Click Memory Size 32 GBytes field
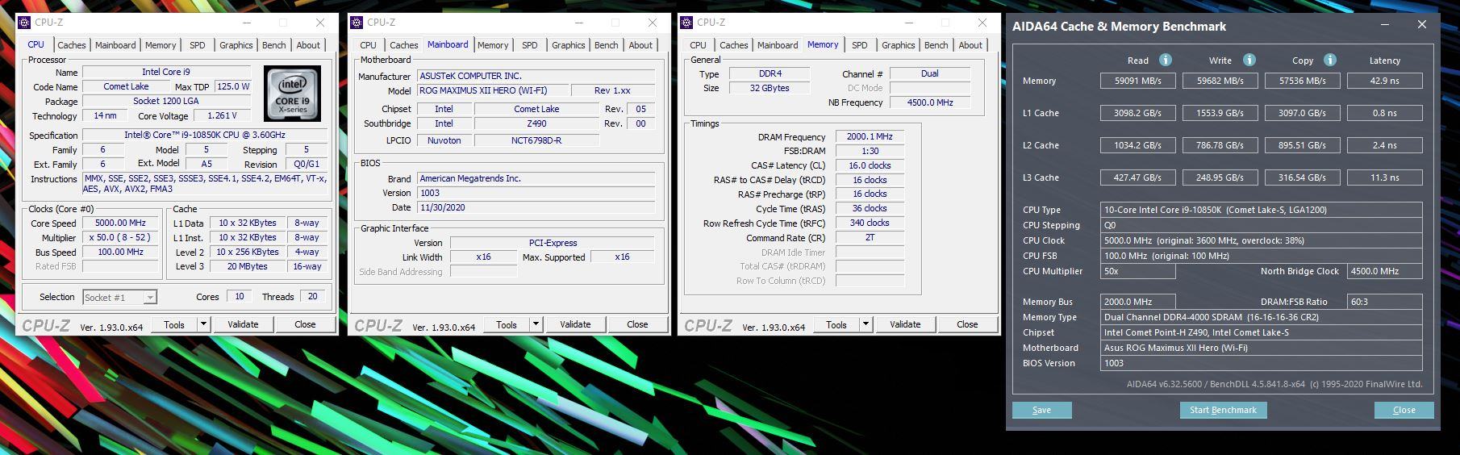Image resolution: width=1460 pixels, height=455 pixels. [770, 88]
